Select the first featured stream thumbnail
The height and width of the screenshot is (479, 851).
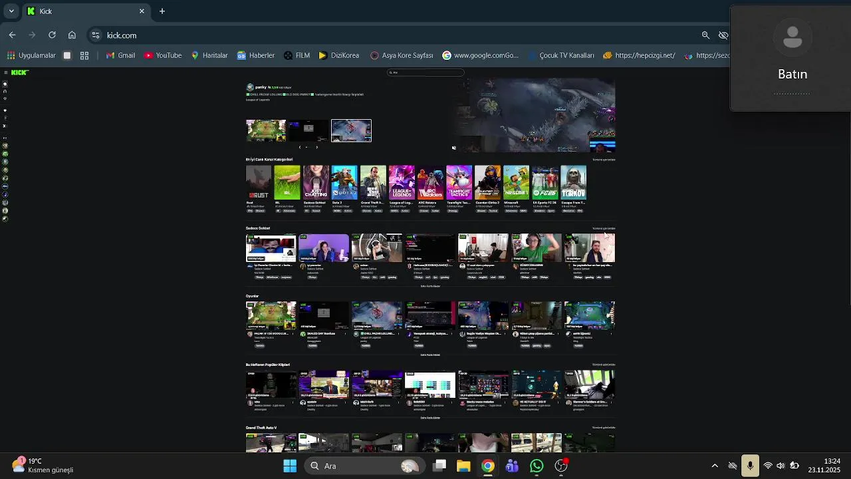tap(266, 130)
